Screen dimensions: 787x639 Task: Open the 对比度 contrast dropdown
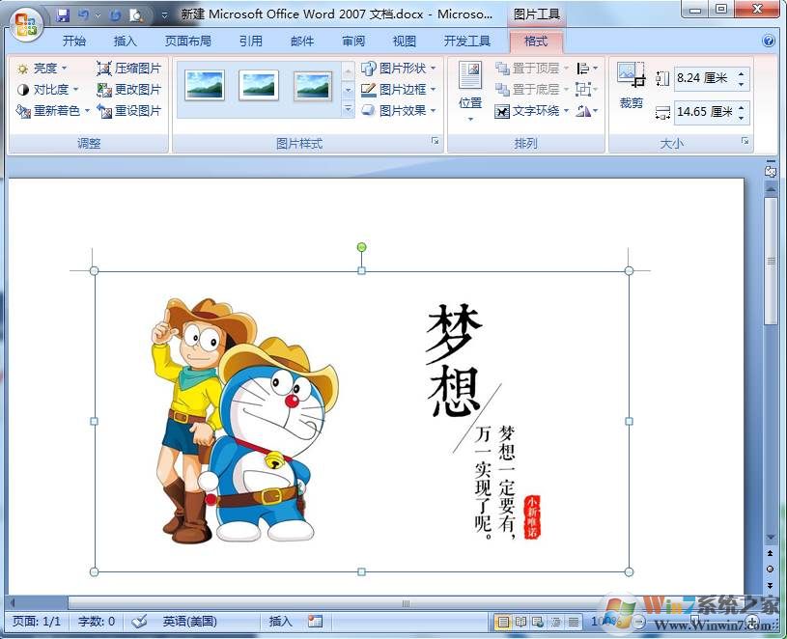47,90
